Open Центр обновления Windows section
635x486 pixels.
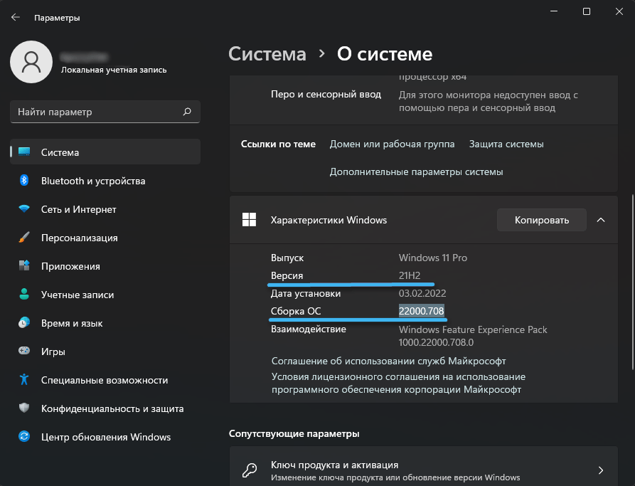point(106,437)
